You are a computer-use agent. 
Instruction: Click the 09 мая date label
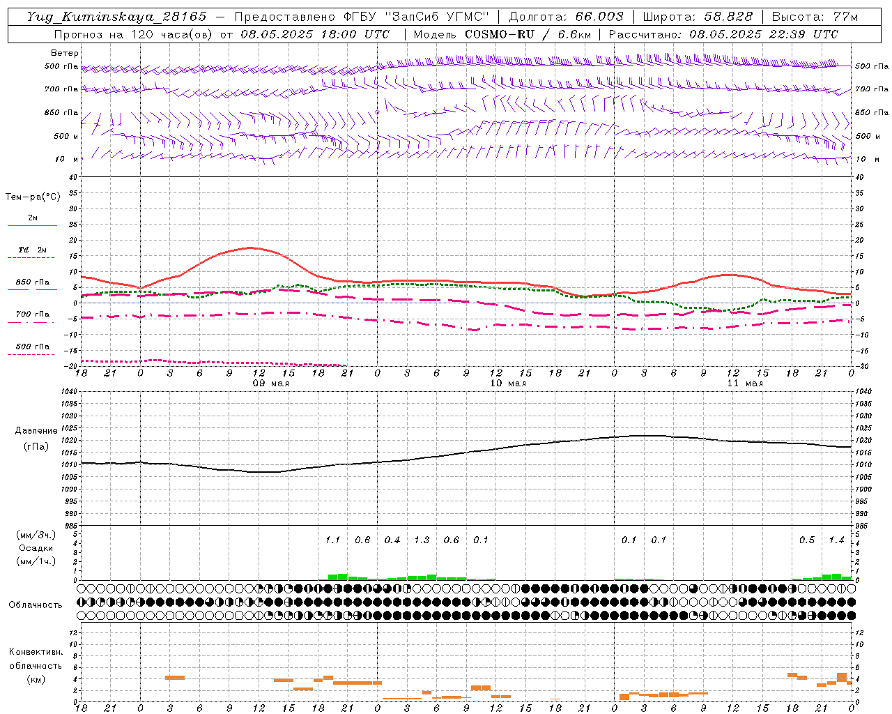coord(270,383)
